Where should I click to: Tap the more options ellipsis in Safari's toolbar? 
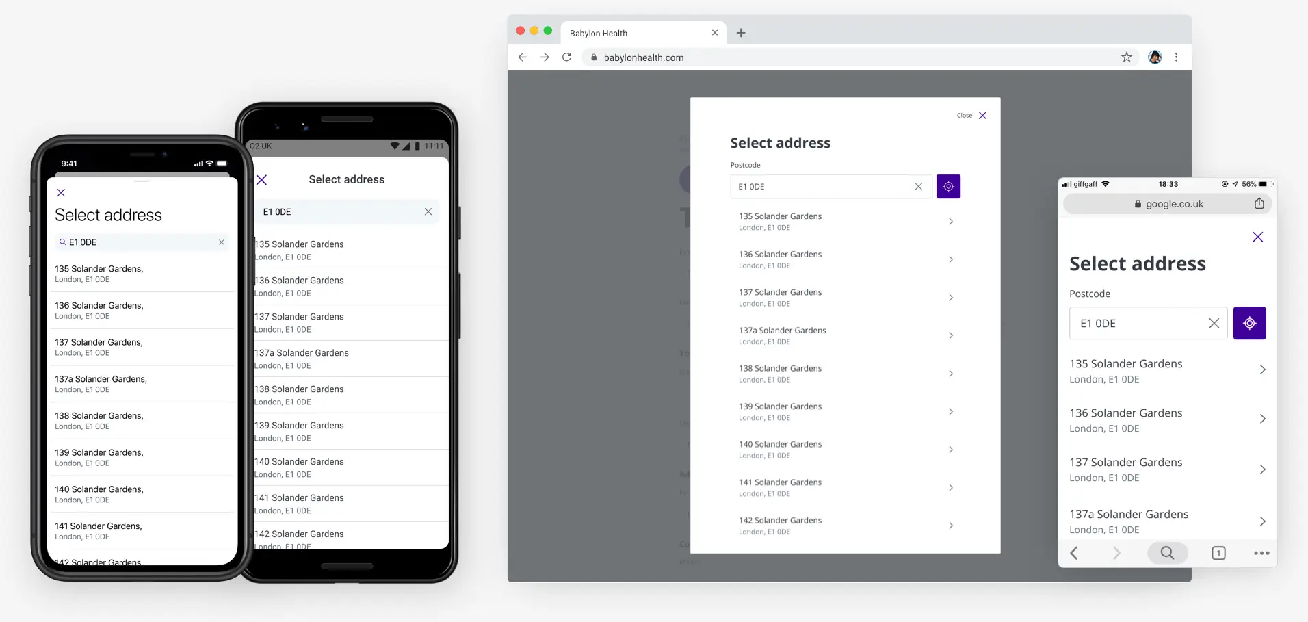point(1262,553)
